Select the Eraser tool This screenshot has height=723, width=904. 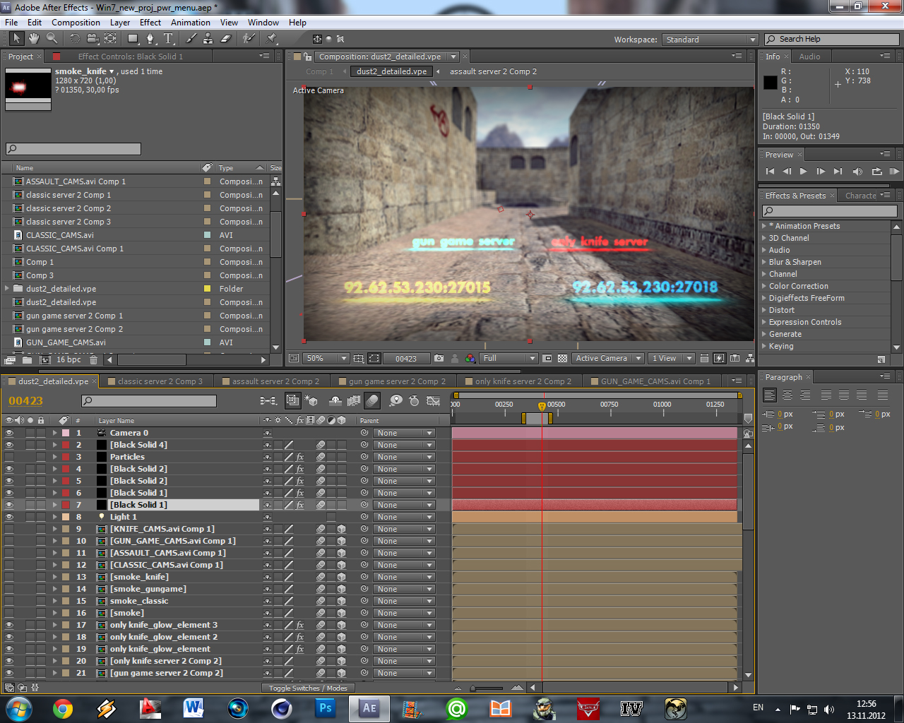coord(226,38)
